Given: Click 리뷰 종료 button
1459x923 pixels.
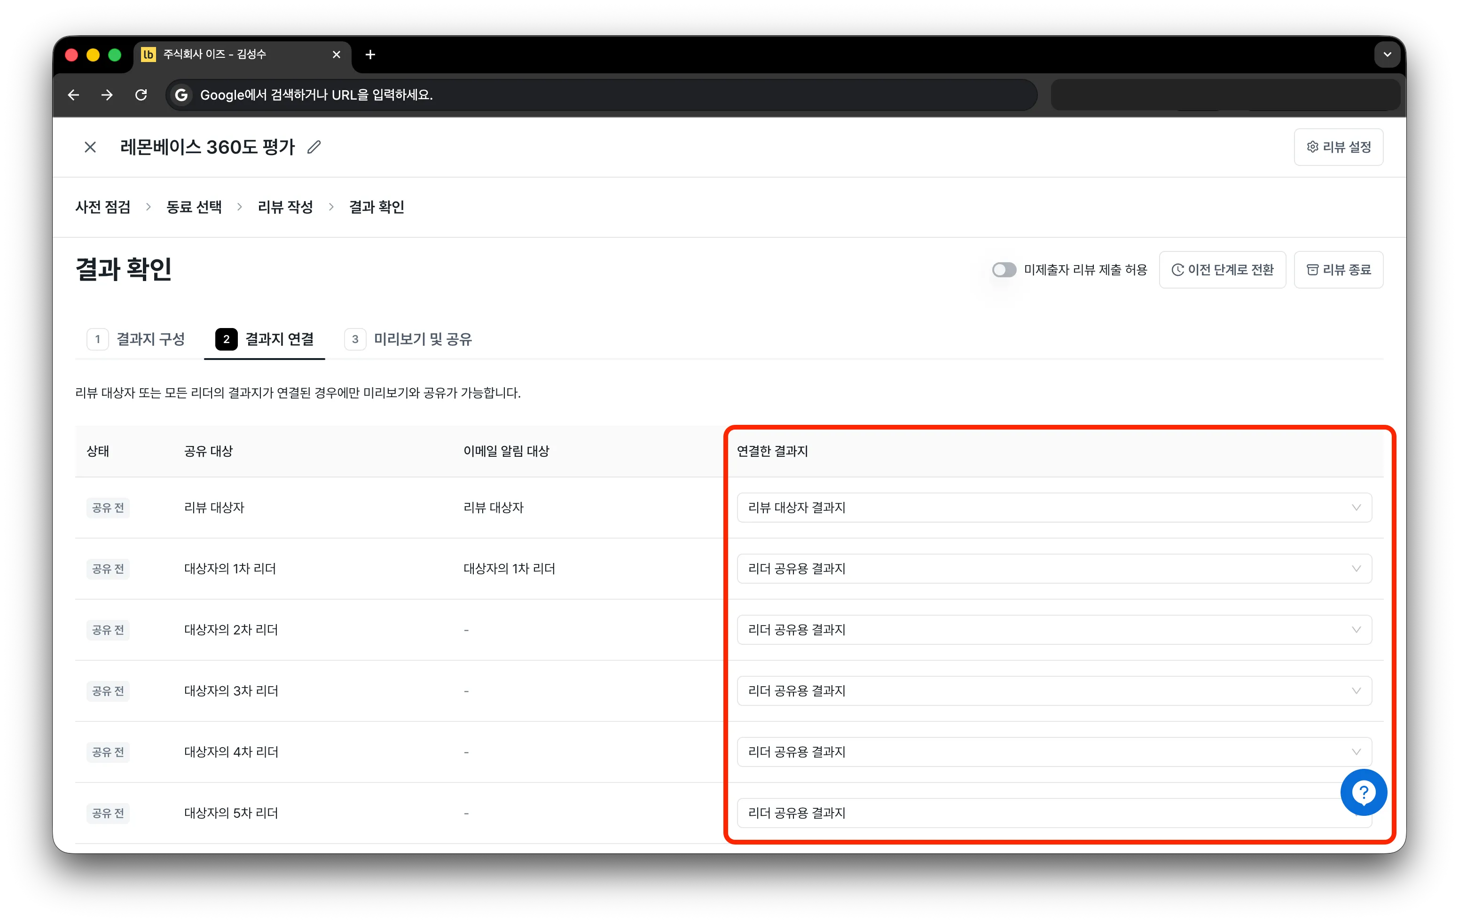Looking at the screenshot, I should point(1338,269).
